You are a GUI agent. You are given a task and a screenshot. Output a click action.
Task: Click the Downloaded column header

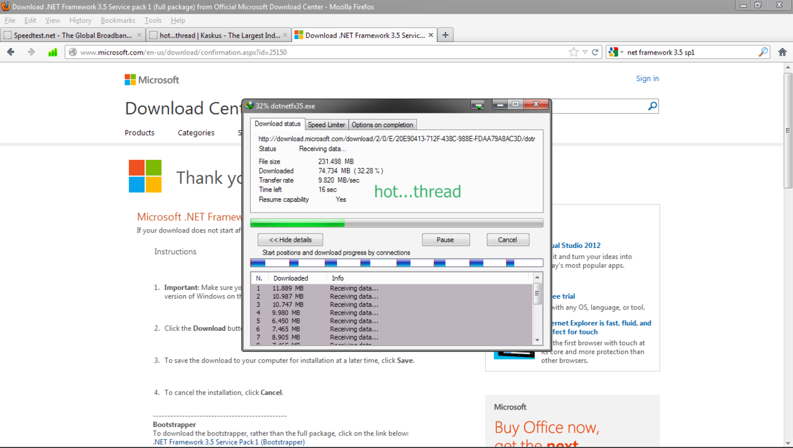point(291,278)
